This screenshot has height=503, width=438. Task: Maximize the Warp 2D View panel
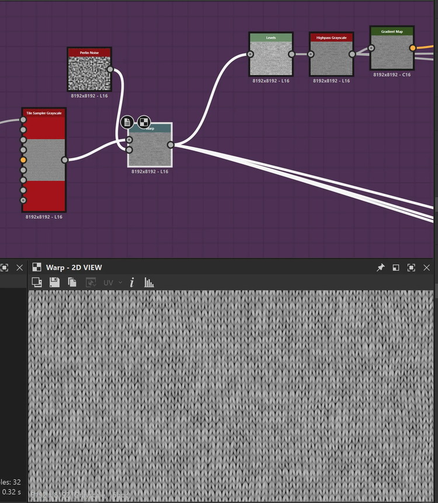pyautogui.click(x=411, y=267)
